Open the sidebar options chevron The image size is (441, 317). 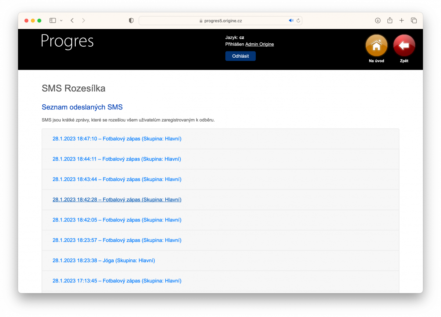(61, 21)
